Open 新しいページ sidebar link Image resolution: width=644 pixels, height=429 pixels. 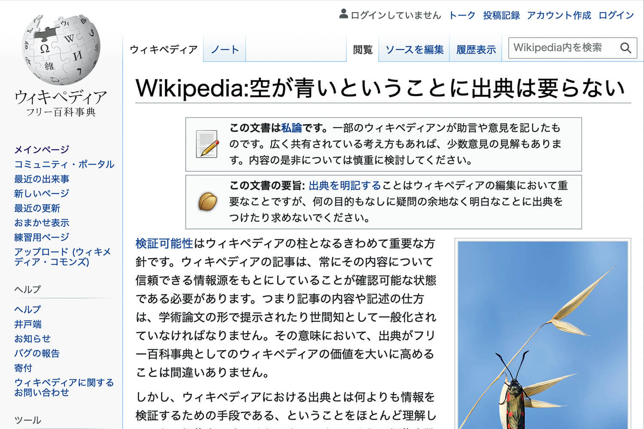point(42,193)
